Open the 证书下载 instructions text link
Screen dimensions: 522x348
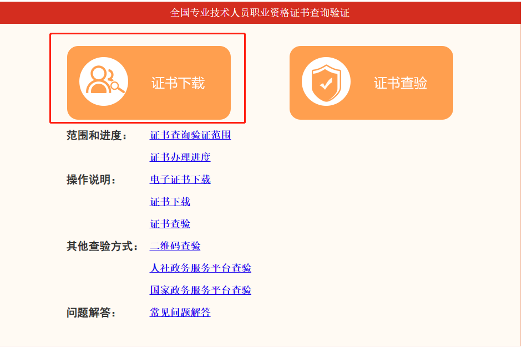click(170, 202)
